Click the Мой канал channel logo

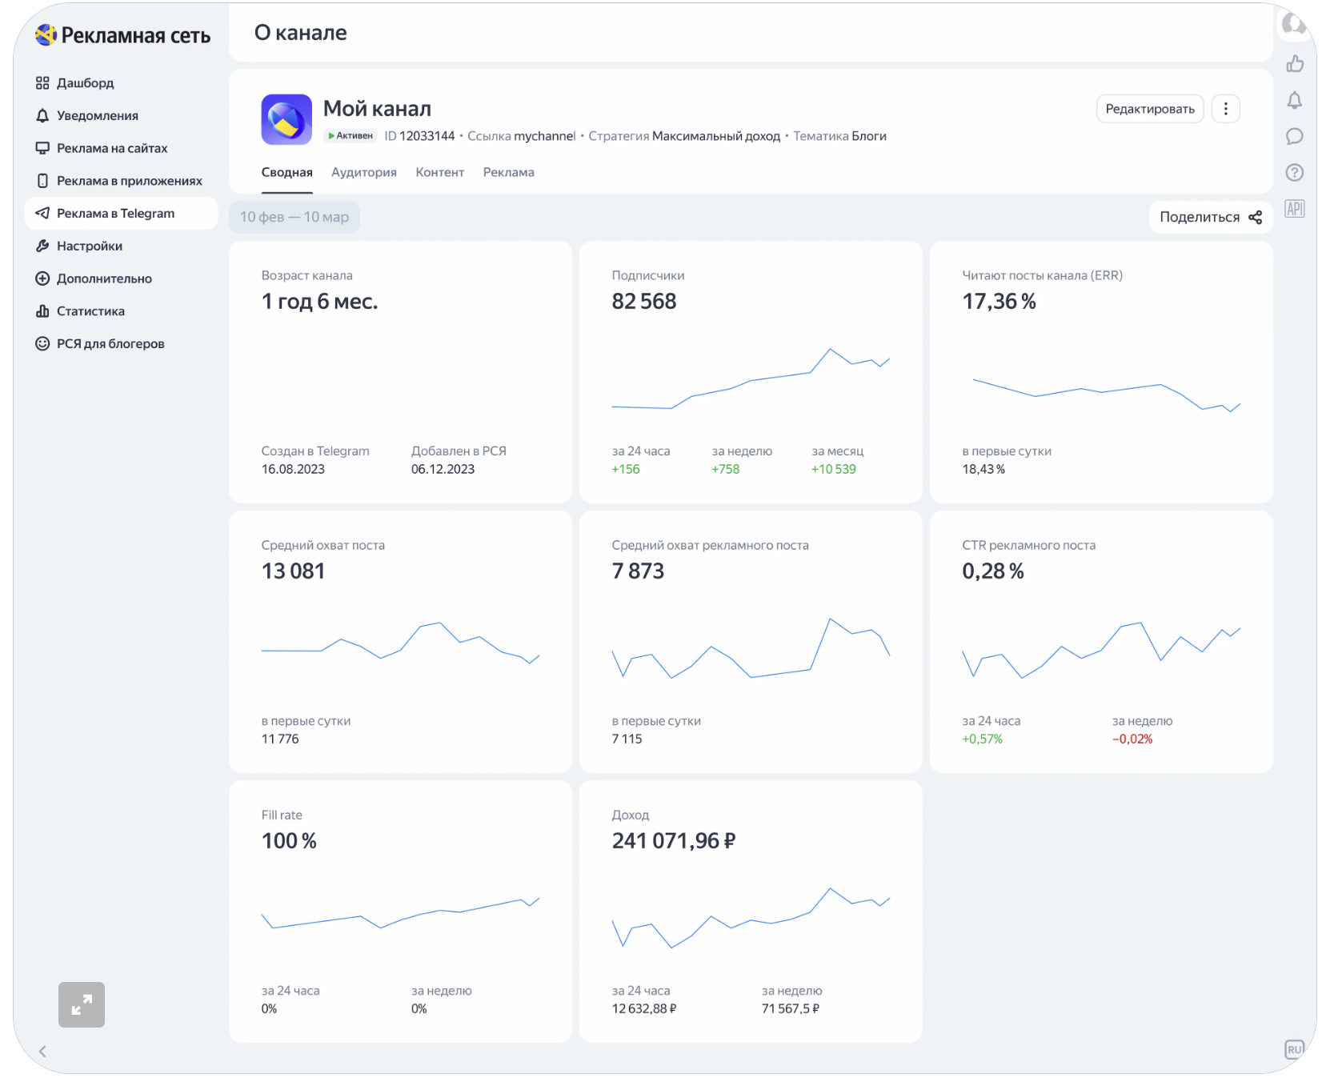pyautogui.click(x=286, y=120)
